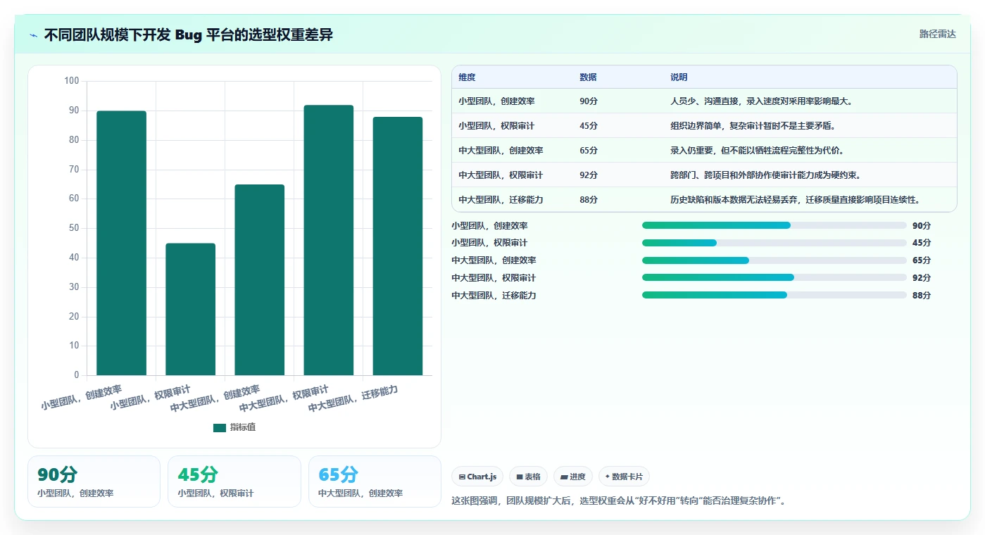The height and width of the screenshot is (535, 985).
Task: Click table cell 65分
Action: (589, 151)
